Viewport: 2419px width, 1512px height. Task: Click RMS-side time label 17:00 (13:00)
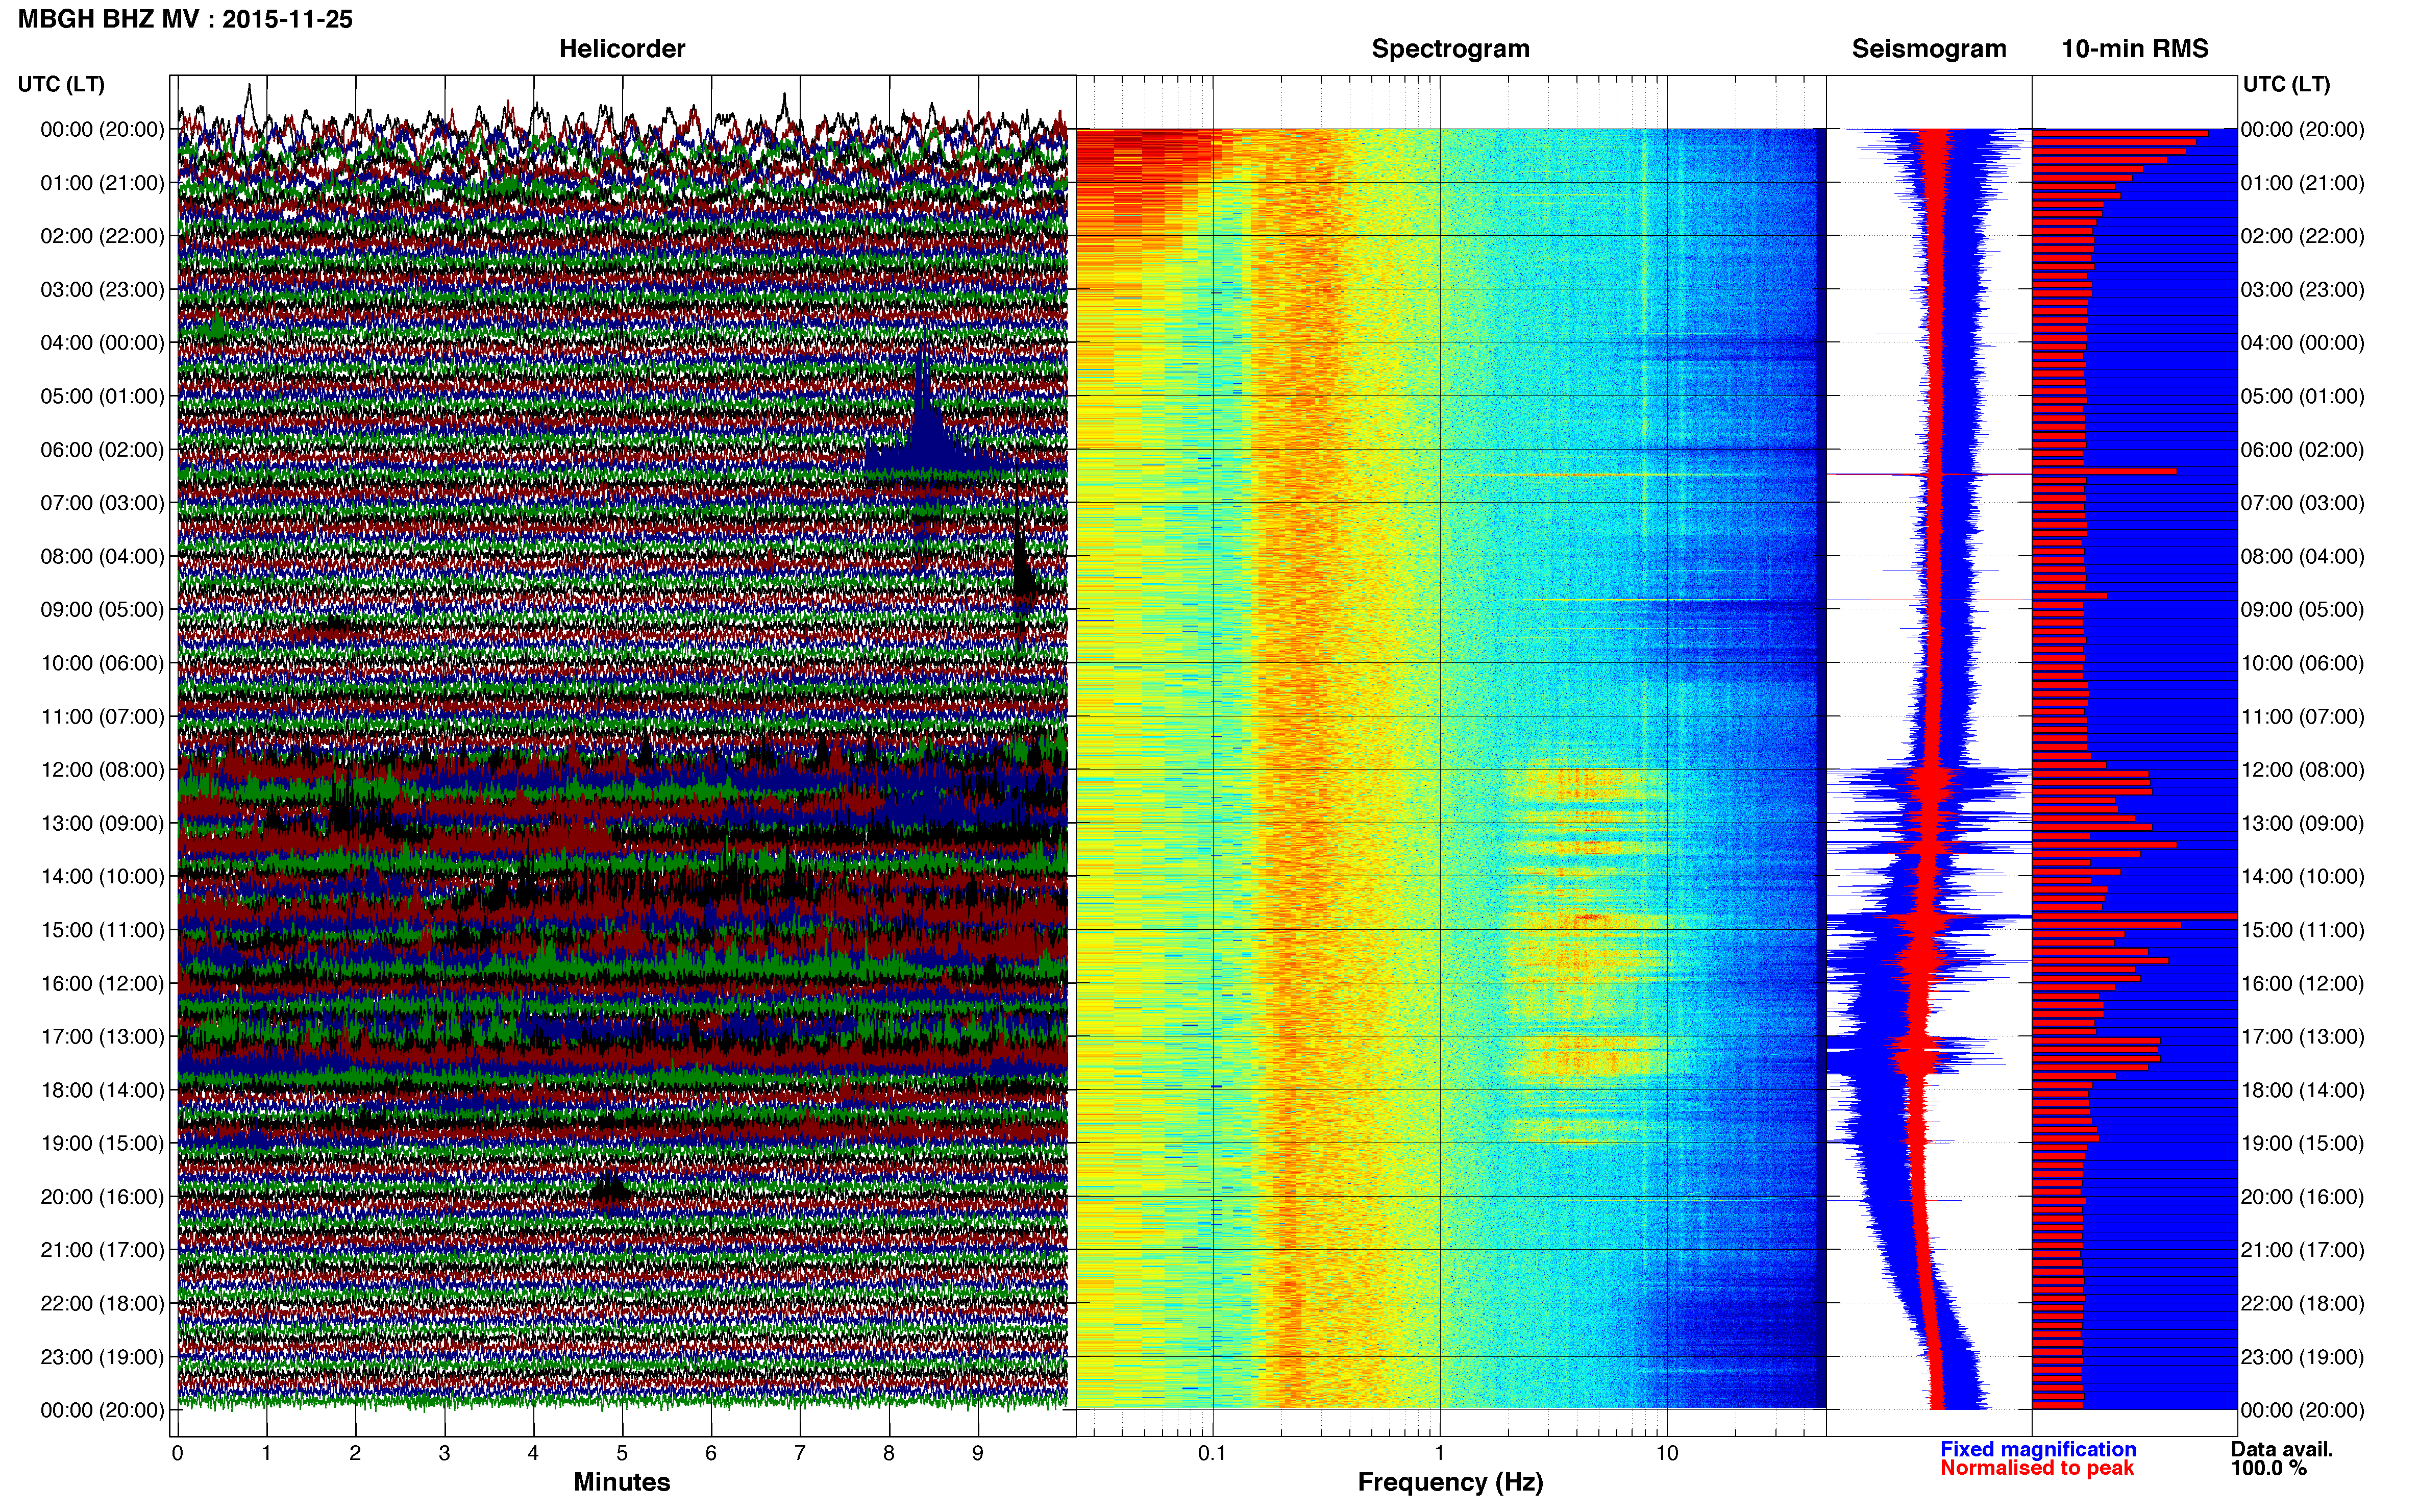[x=2302, y=1037]
